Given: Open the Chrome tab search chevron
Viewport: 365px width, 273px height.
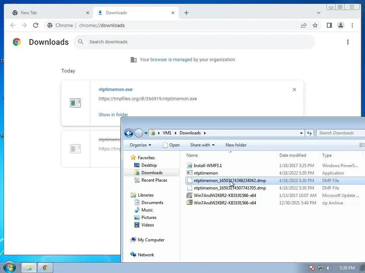Looking at the screenshot, I should click(318, 13).
